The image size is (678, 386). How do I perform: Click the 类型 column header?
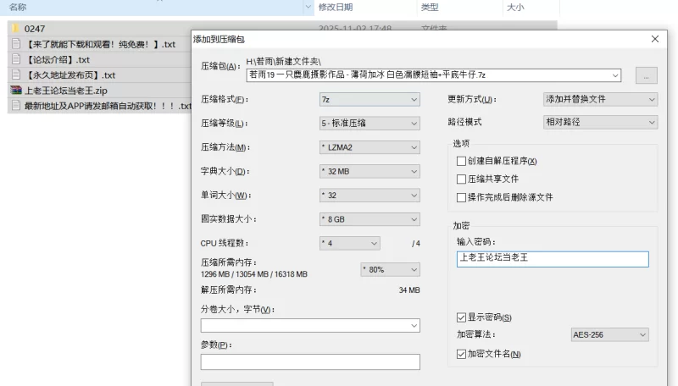pos(430,8)
